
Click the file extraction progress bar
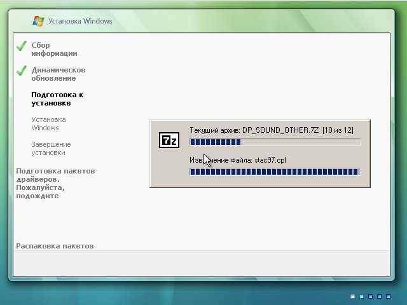pos(275,172)
